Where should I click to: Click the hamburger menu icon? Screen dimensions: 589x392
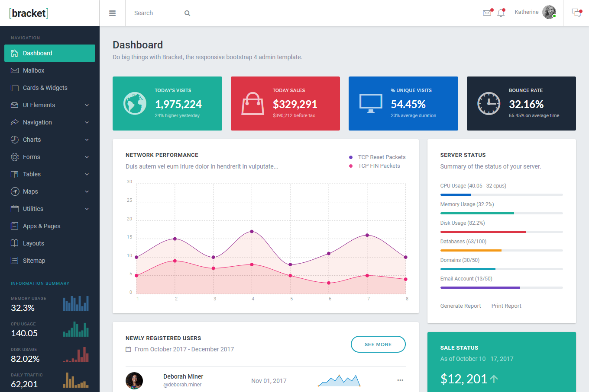click(112, 13)
